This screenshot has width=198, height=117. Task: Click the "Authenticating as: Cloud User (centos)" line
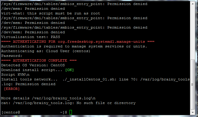46,51
